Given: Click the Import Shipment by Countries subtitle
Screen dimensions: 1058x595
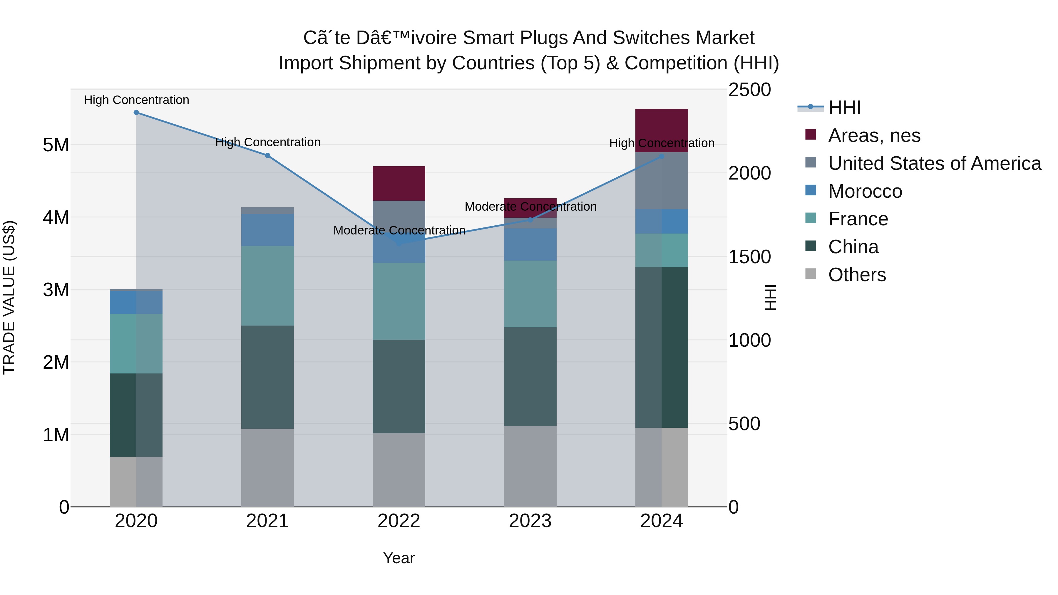Looking at the screenshot, I should pos(529,63).
